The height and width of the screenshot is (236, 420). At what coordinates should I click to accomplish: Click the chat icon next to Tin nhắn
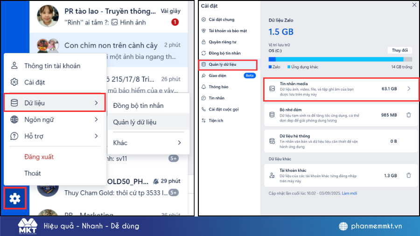[203, 98]
